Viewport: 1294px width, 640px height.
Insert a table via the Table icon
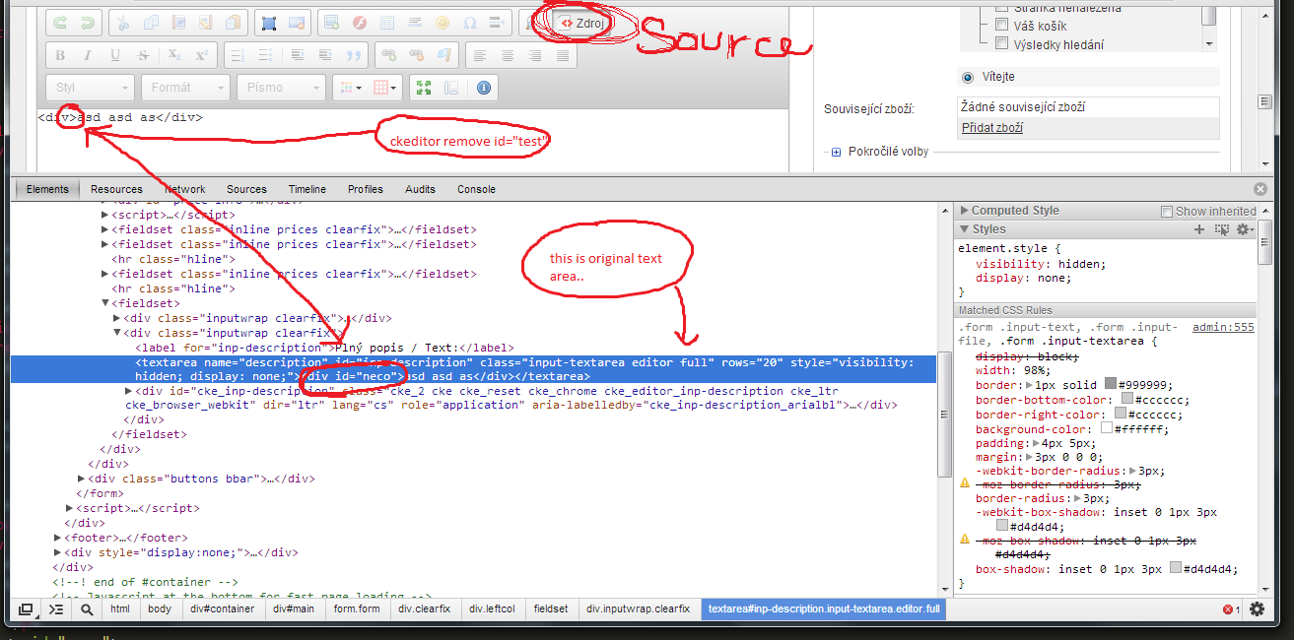tap(387, 22)
